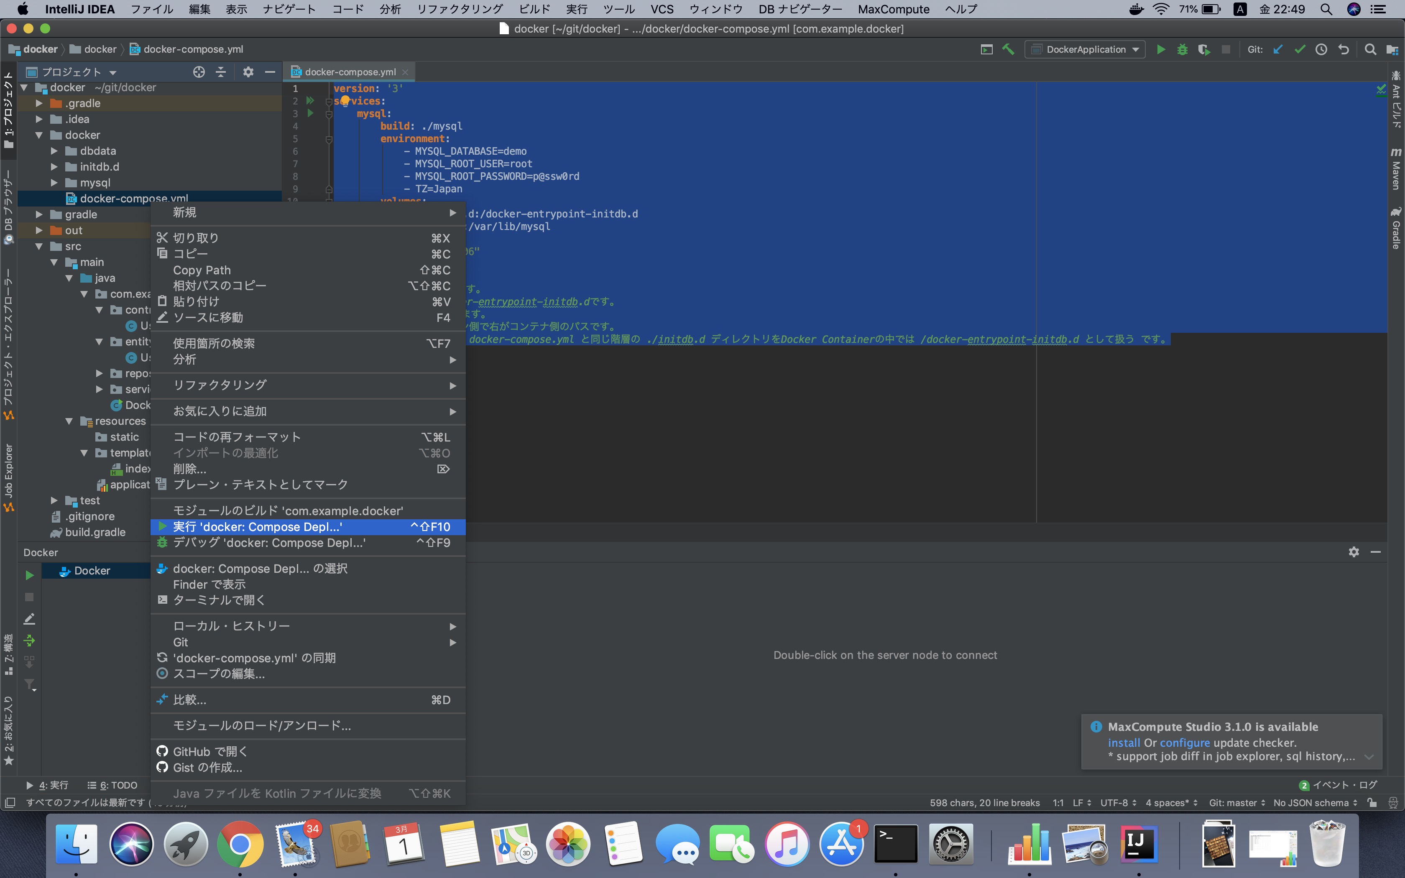Click the configure link in notification

pos(1184,743)
